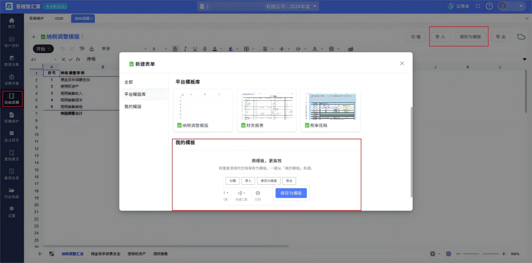The image size is (532, 263).
Task: Switch to the 底稿维护 tab
Action: (36, 18)
